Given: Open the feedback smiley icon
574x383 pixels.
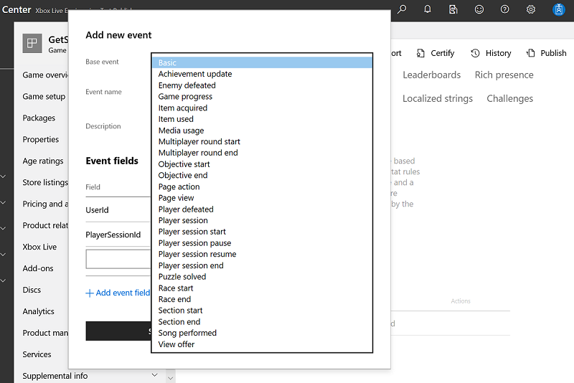Looking at the screenshot, I should pos(479,9).
